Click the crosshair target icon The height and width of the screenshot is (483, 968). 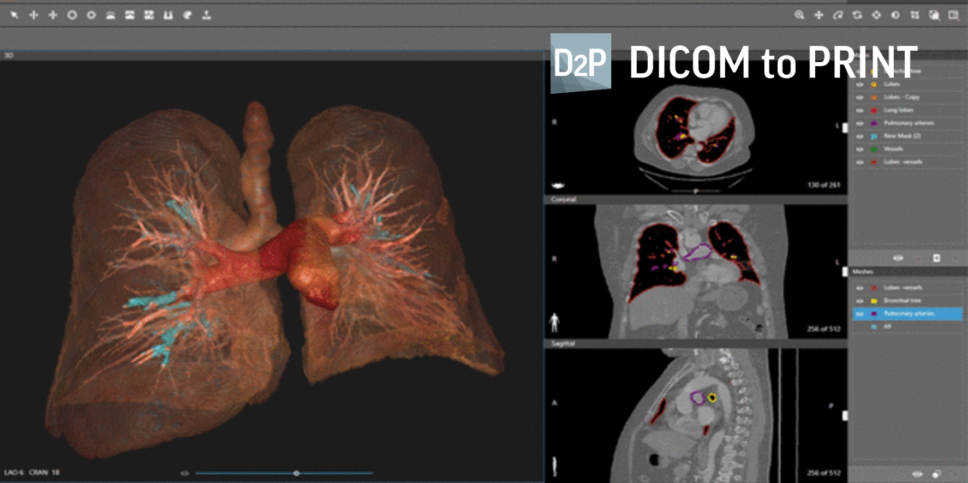click(876, 15)
